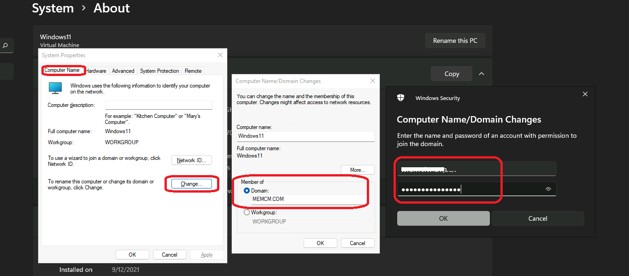Image resolution: width=629 pixels, height=276 pixels.
Task: Click the username field in Windows Security
Action: [x=476, y=169]
